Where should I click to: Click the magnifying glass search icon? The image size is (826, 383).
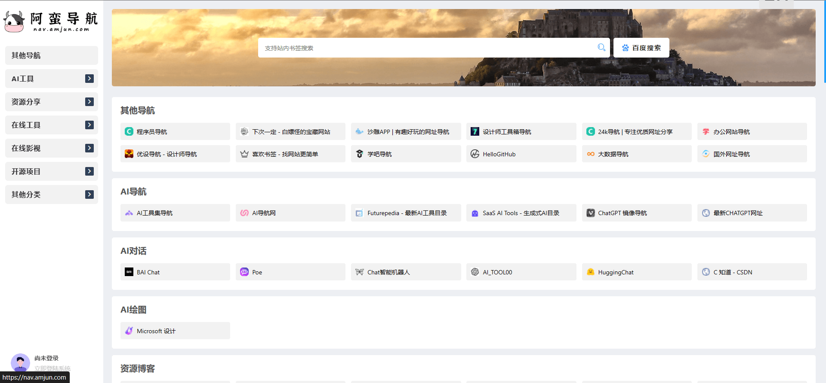coord(601,48)
